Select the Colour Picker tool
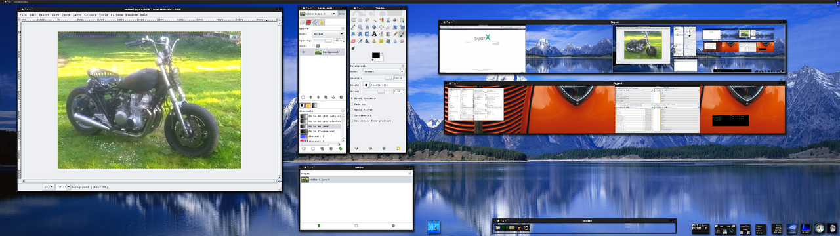Image resolution: width=840 pixels, height=236 pixels. (x=353, y=27)
